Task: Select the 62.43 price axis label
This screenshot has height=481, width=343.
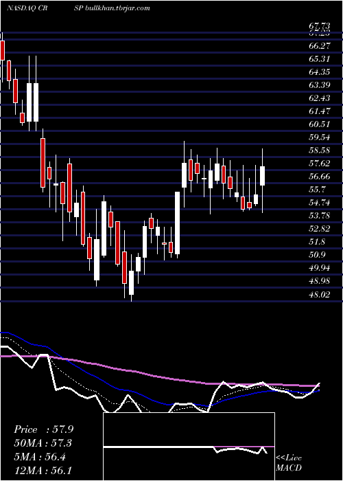Action: coord(319,98)
